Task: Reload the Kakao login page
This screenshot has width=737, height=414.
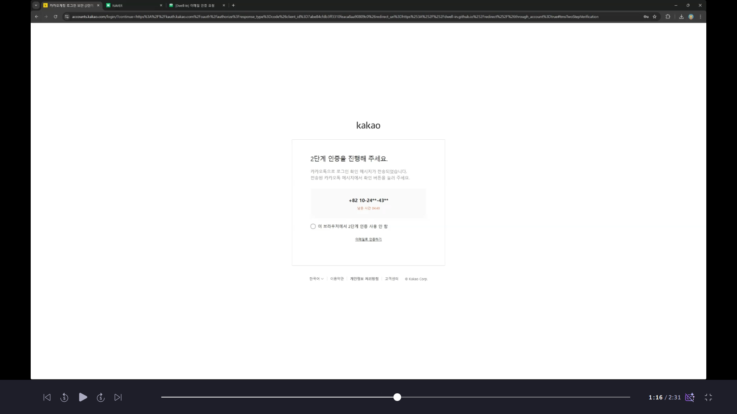Action: (x=56, y=16)
